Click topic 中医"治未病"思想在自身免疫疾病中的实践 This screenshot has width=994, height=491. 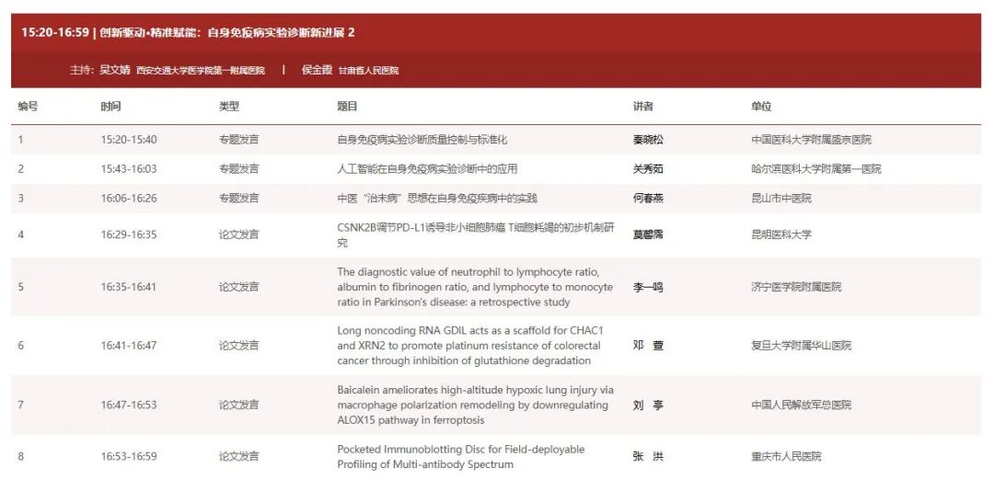437,199
